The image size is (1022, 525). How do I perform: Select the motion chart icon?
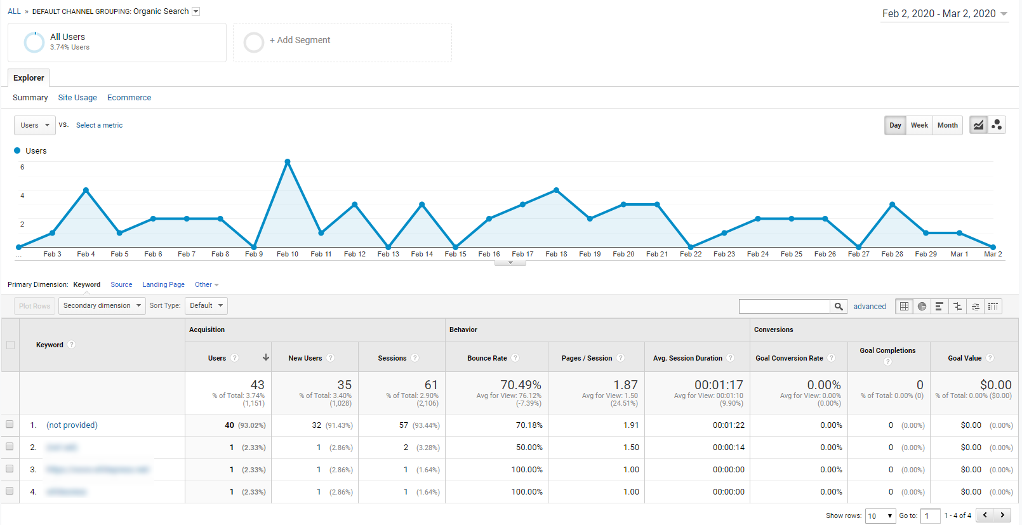[x=997, y=125]
